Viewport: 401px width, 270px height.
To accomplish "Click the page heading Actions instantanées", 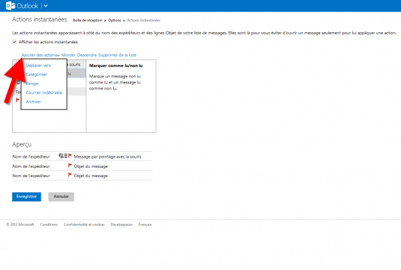I will coord(39,19).
